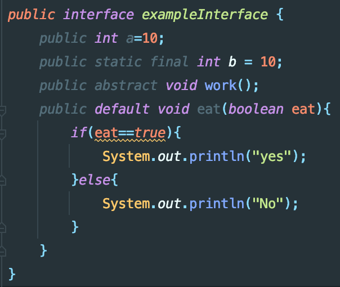The width and height of the screenshot is (340, 287).
Task: Click System on the "No" println line
Action: coord(126,204)
